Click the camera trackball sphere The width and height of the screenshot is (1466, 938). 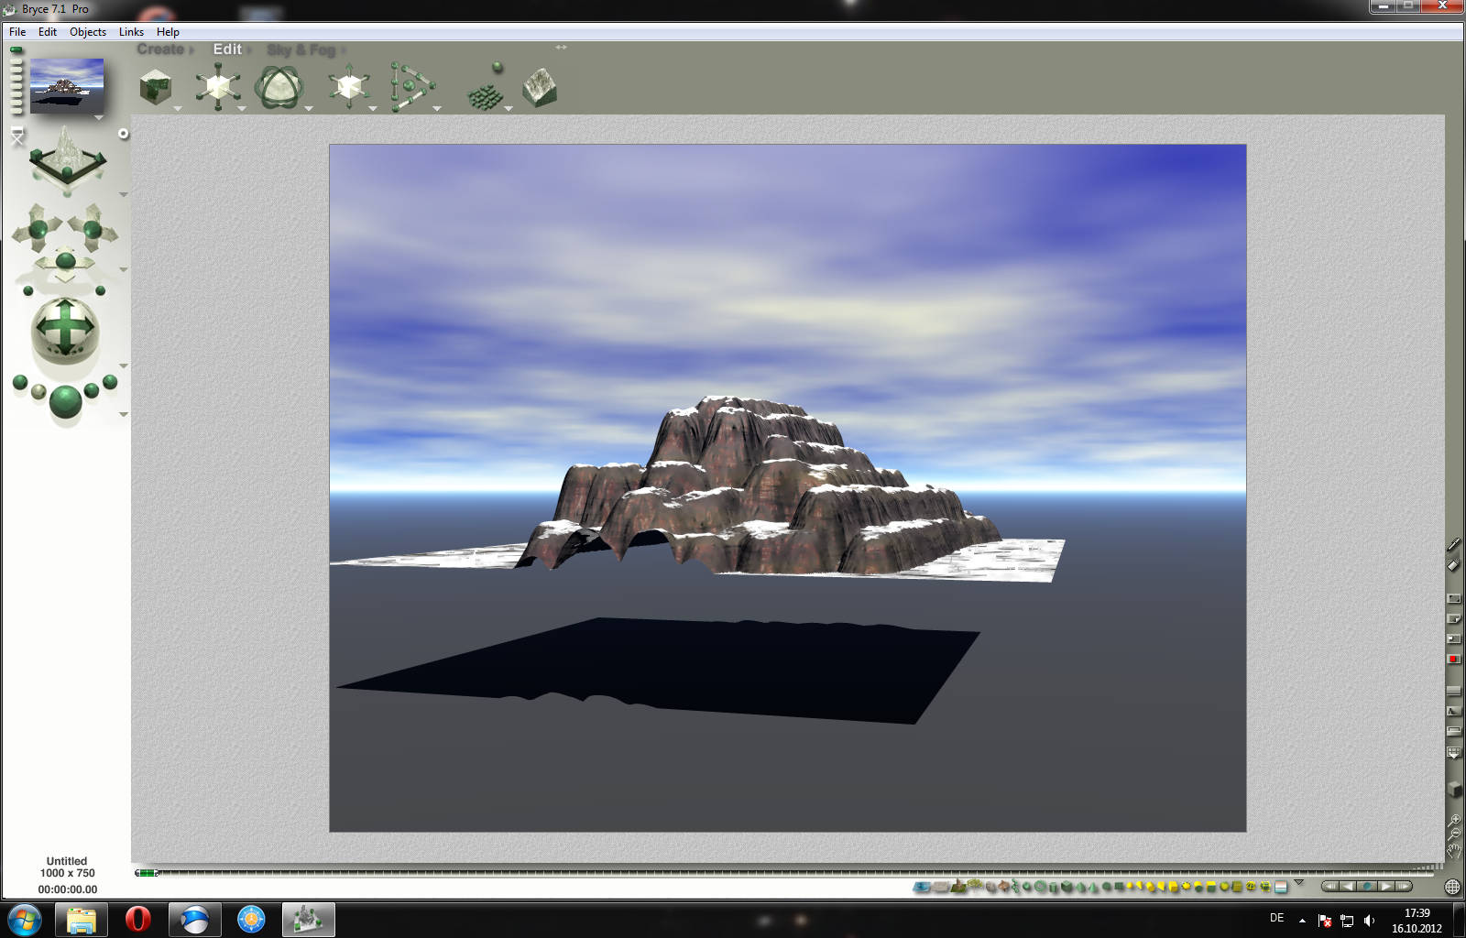pos(64,329)
